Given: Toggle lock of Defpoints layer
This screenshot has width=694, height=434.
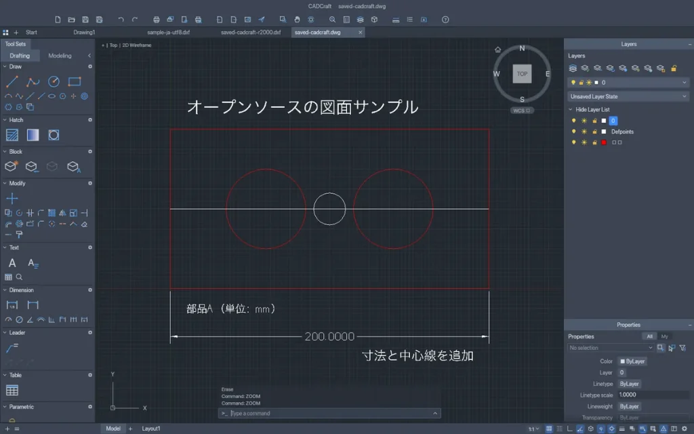Looking at the screenshot, I should (594, 132).
